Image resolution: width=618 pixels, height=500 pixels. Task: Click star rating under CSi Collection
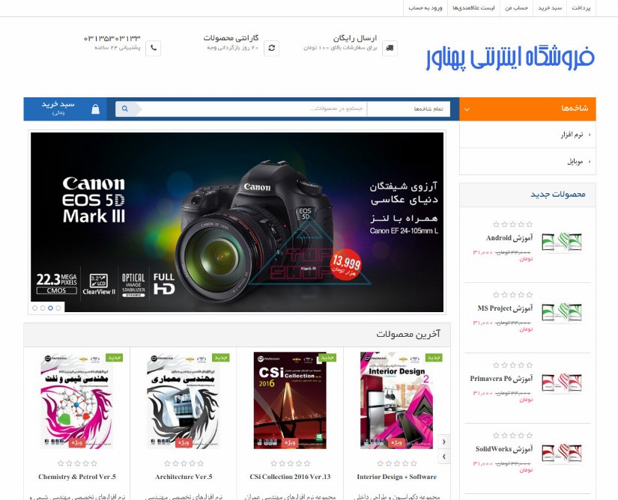(x=291, y=463)
